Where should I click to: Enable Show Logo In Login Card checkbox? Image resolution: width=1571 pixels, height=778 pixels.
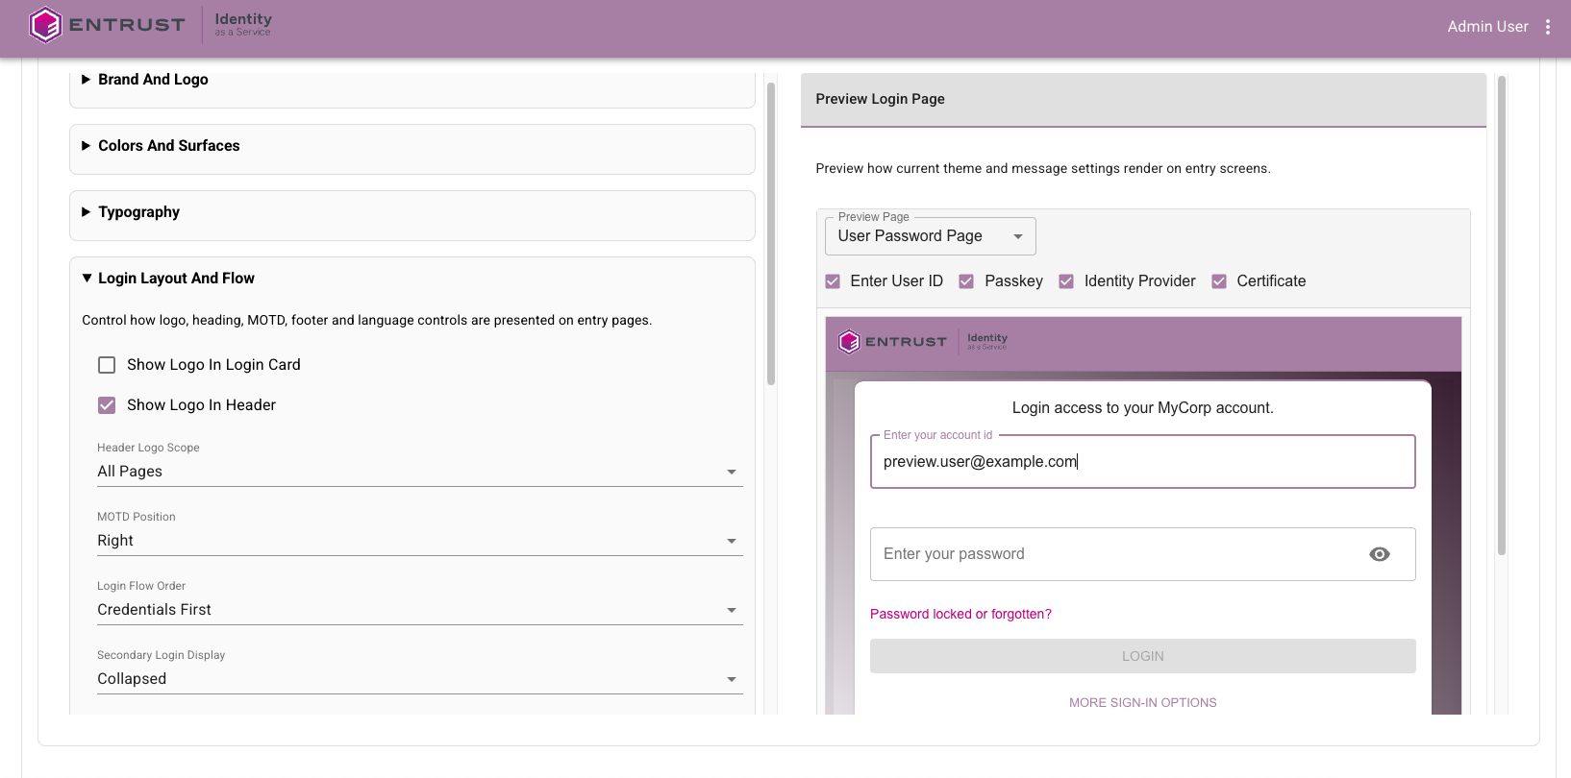tap(107, 365)
